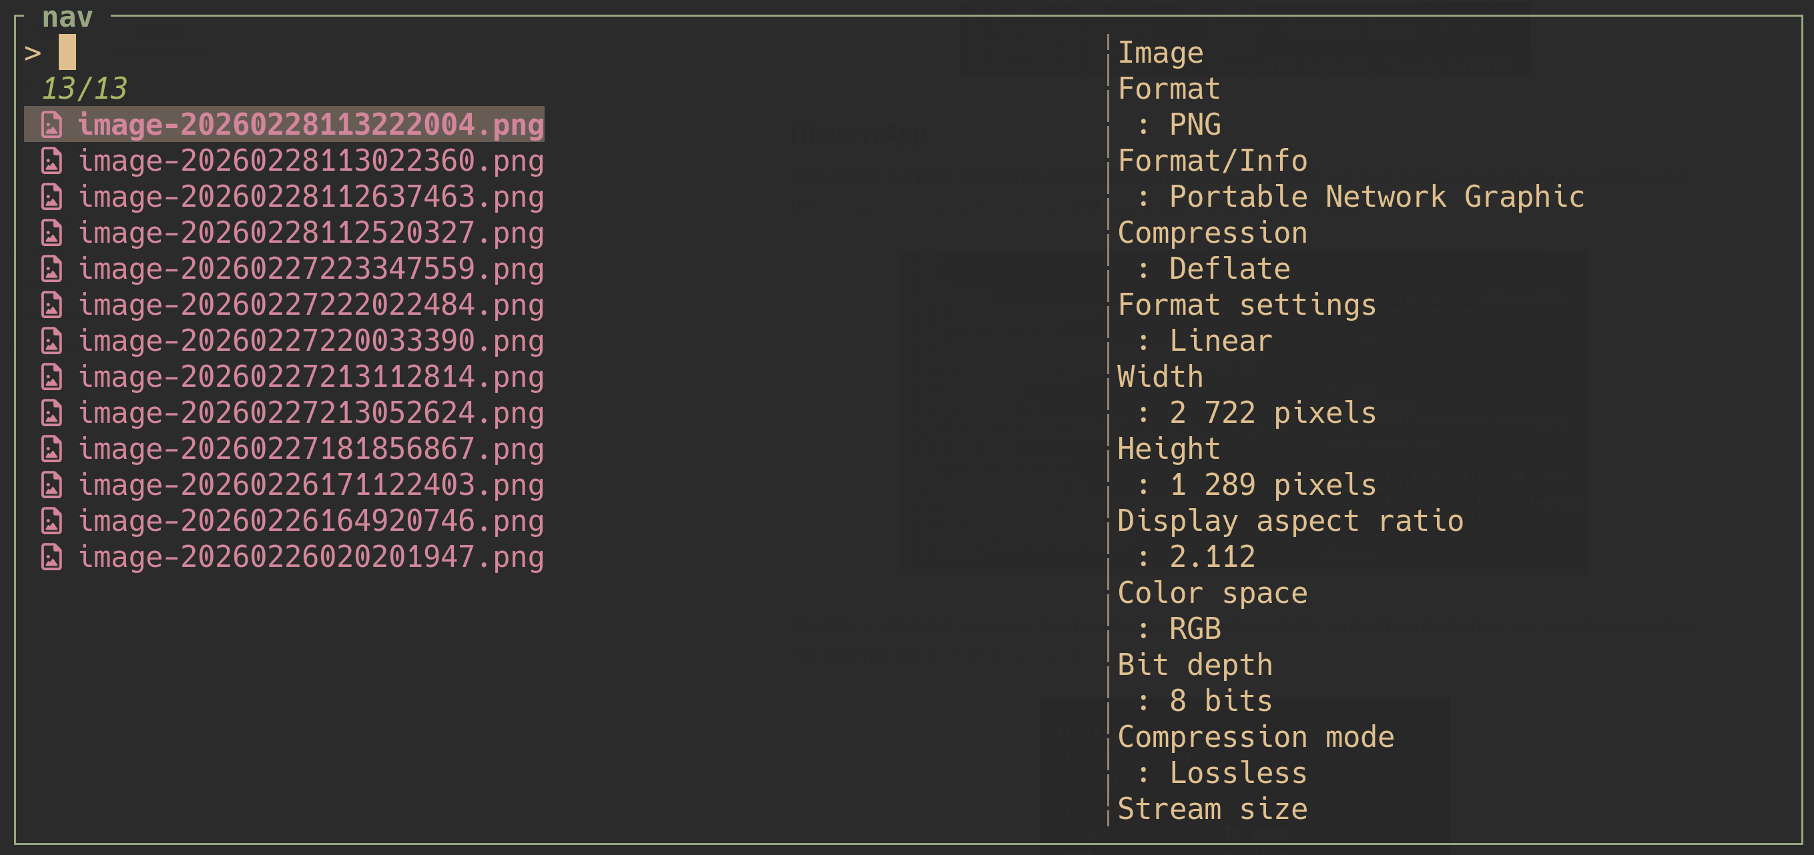Click image icon beside image-20260227213052624.png
Viewport: 1814px width, 855px height.
point(51,412)
